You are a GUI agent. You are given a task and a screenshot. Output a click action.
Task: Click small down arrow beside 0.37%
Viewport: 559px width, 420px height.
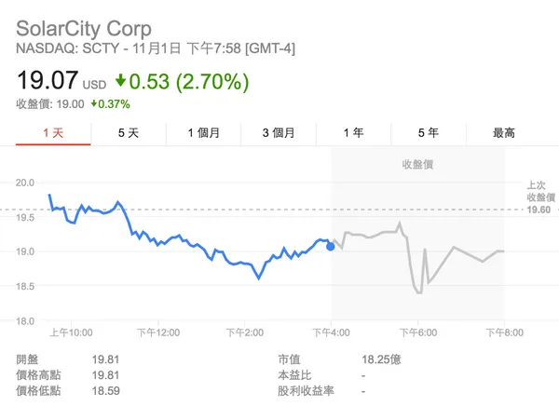[x=95, y=103]
